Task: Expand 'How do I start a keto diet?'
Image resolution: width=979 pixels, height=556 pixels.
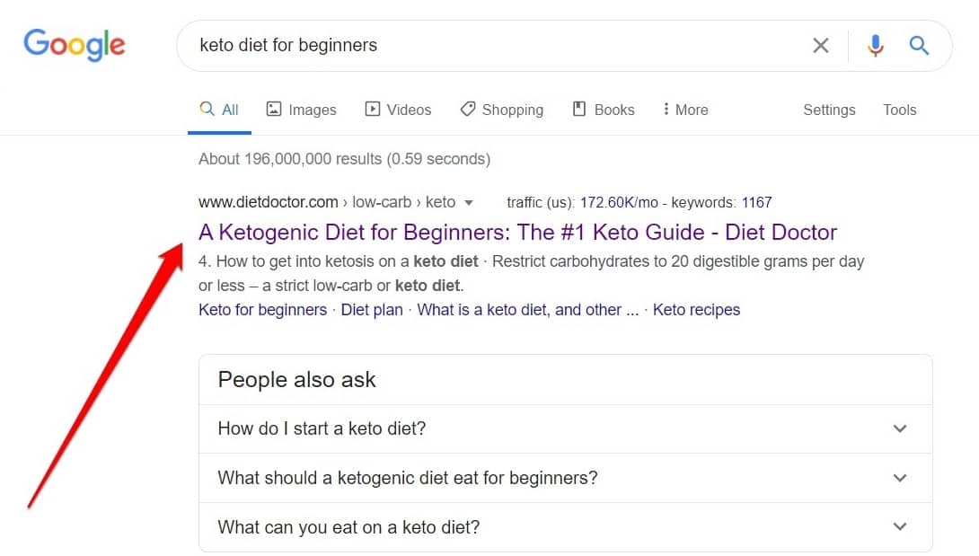Action: 564,428
